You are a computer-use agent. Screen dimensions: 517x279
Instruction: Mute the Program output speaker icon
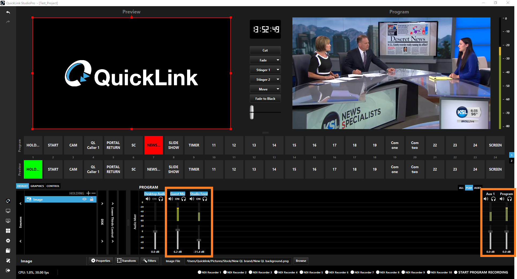click(502, 199)
